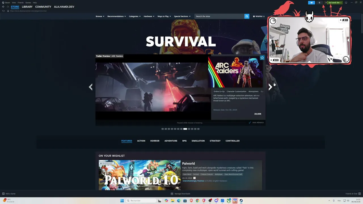The width and height of the screenshot is (363, 204).
Task: Click the Atmospheric tag
Action: point(254,92)
